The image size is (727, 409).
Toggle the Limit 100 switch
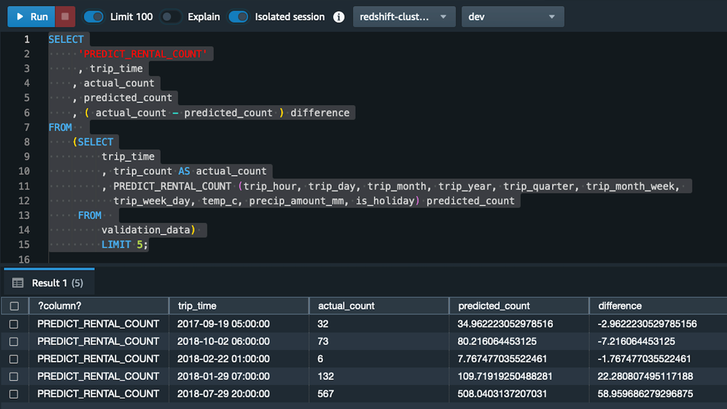tap(94, 17)
